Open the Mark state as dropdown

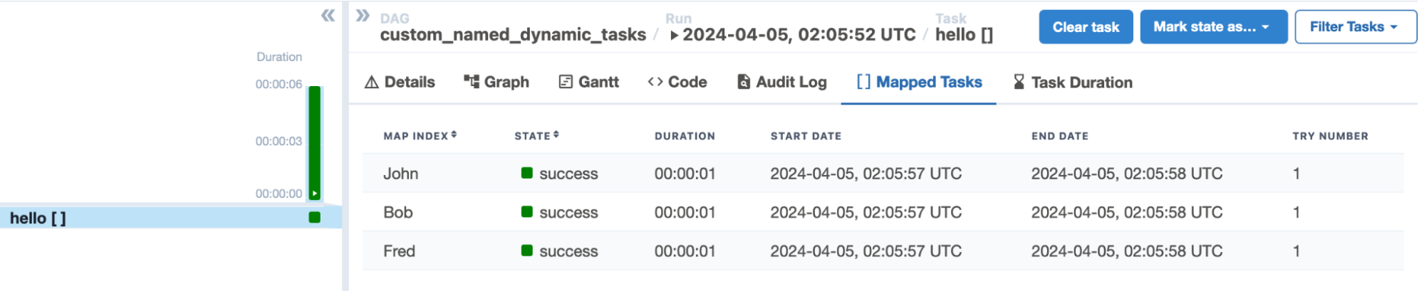click(1212, 27)
